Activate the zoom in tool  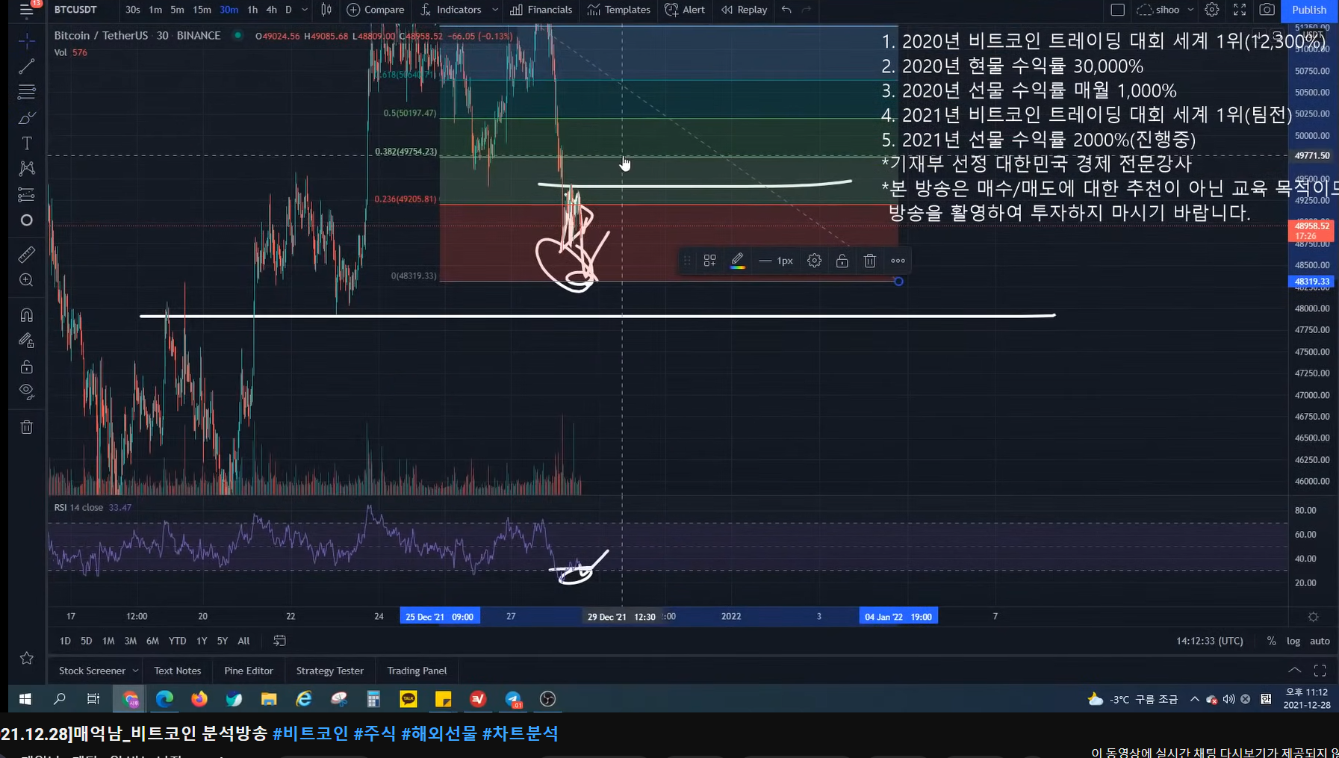[26, 280]
